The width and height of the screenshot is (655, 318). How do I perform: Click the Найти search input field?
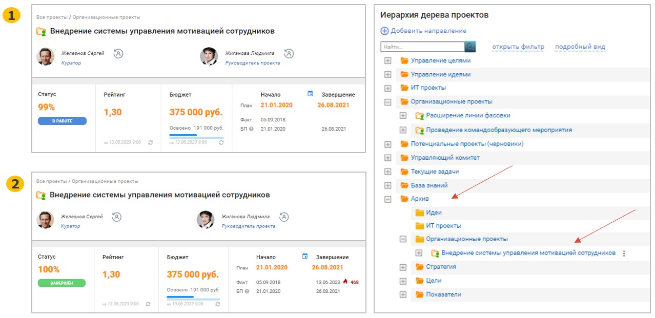tap(422, 47)
